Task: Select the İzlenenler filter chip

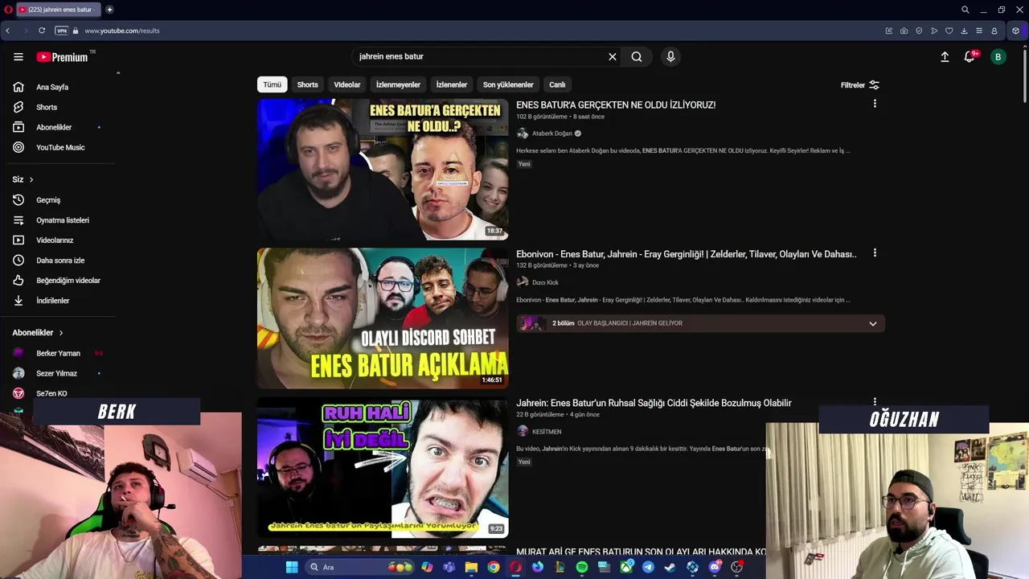Action: (452, 84)
